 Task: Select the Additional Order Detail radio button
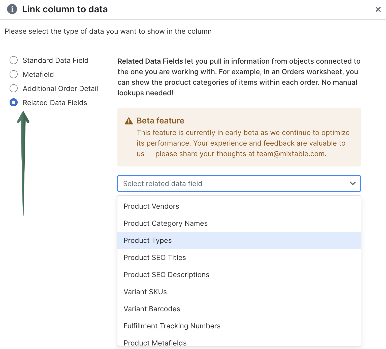[14, 88]
